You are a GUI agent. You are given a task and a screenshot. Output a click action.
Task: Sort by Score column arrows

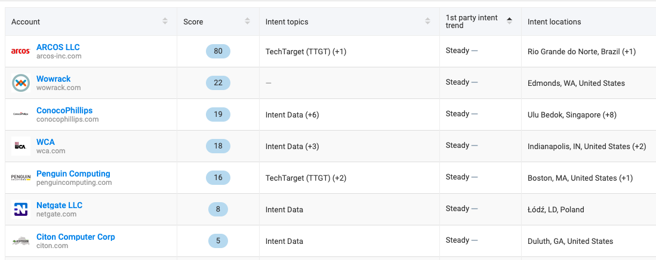coord(247,21)
